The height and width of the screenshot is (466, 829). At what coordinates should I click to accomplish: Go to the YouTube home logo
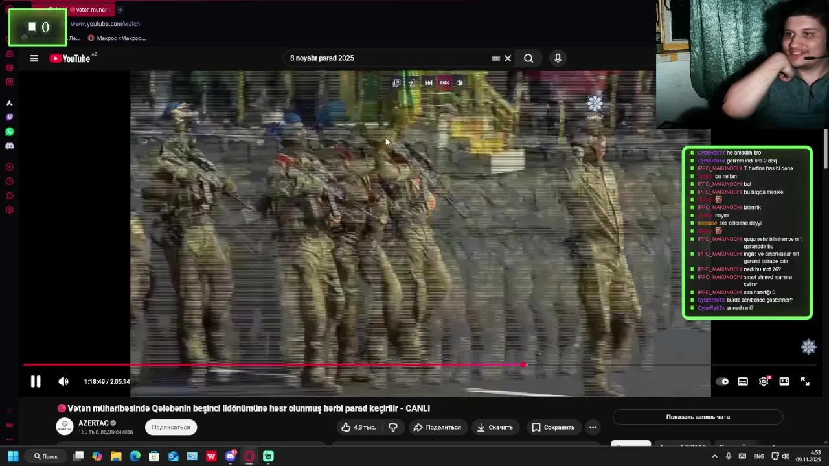[x=70, y=58]
